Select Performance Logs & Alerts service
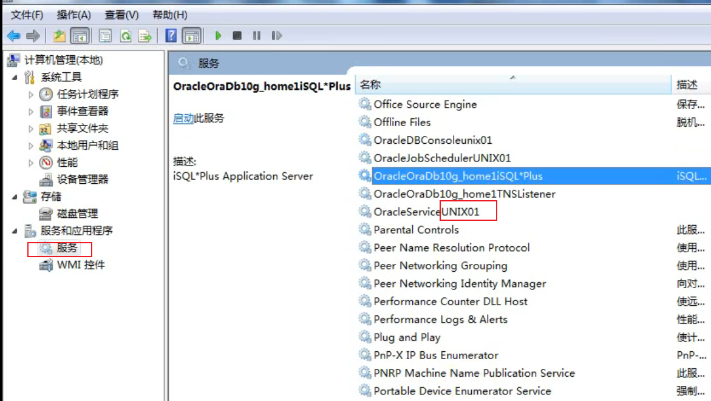Screen dimensions: 711x401 (440, 320)
